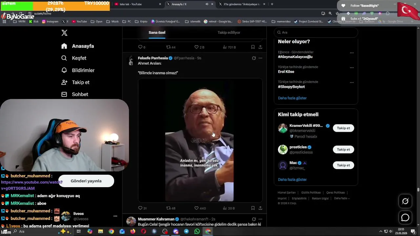The width and height of the screenshot is (420, 236).
Task: Reply to the top post with 6 comments
Action: click(x=142, y=47)
